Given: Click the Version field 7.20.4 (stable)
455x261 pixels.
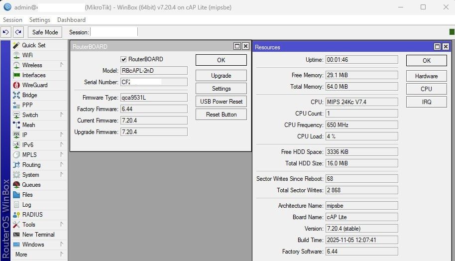Looking at the screenshot, I should pyautogui.click(x=361, y=229).
